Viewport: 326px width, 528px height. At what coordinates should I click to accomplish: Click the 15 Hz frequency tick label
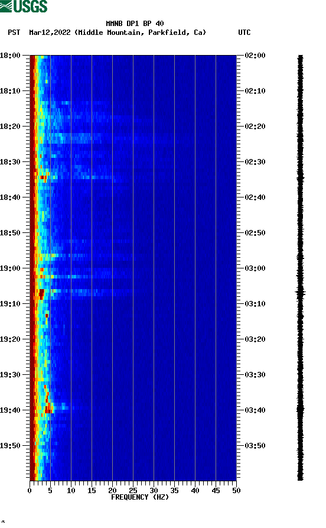[x=92, y=491]
